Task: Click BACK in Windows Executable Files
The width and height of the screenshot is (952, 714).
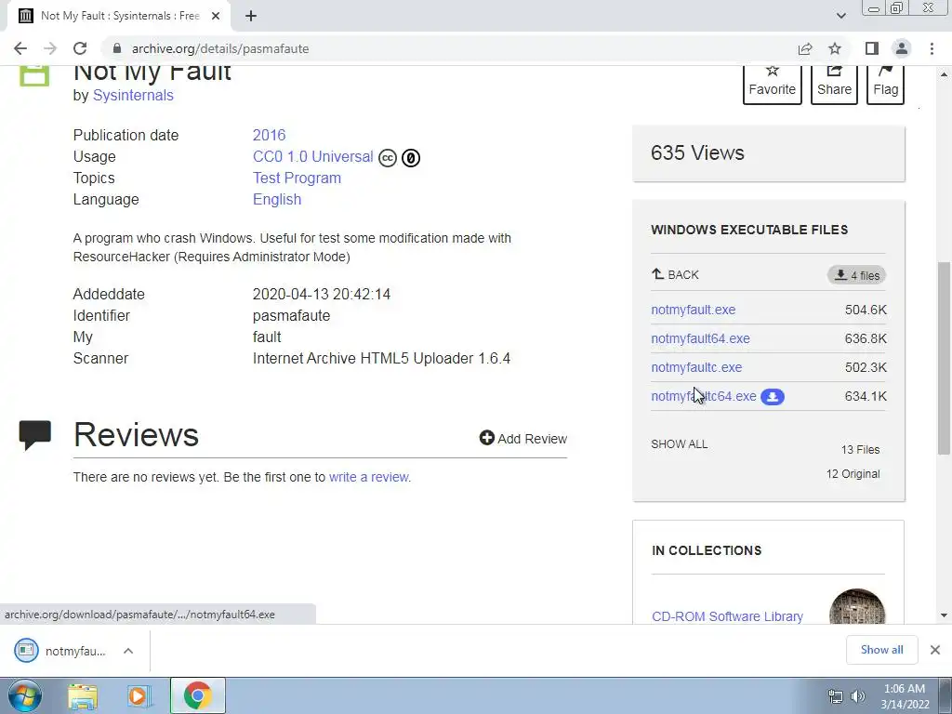Action: tap(675, 274)
